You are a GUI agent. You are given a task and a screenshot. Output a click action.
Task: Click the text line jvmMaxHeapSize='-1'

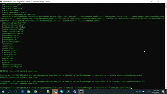coord(11,38)
